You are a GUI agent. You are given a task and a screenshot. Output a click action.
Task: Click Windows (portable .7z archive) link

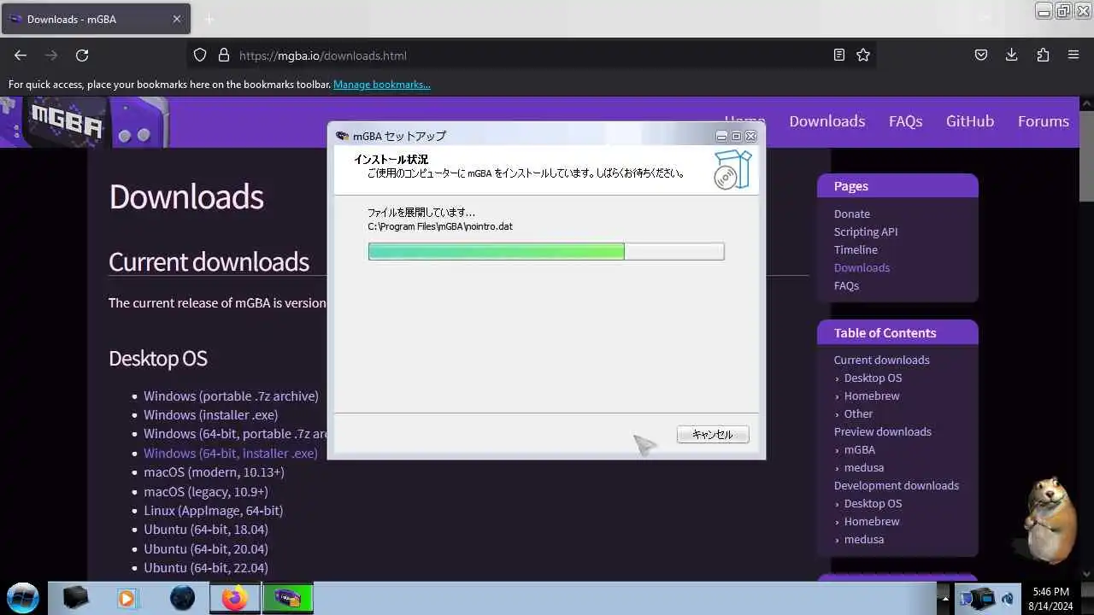point(231,395)
